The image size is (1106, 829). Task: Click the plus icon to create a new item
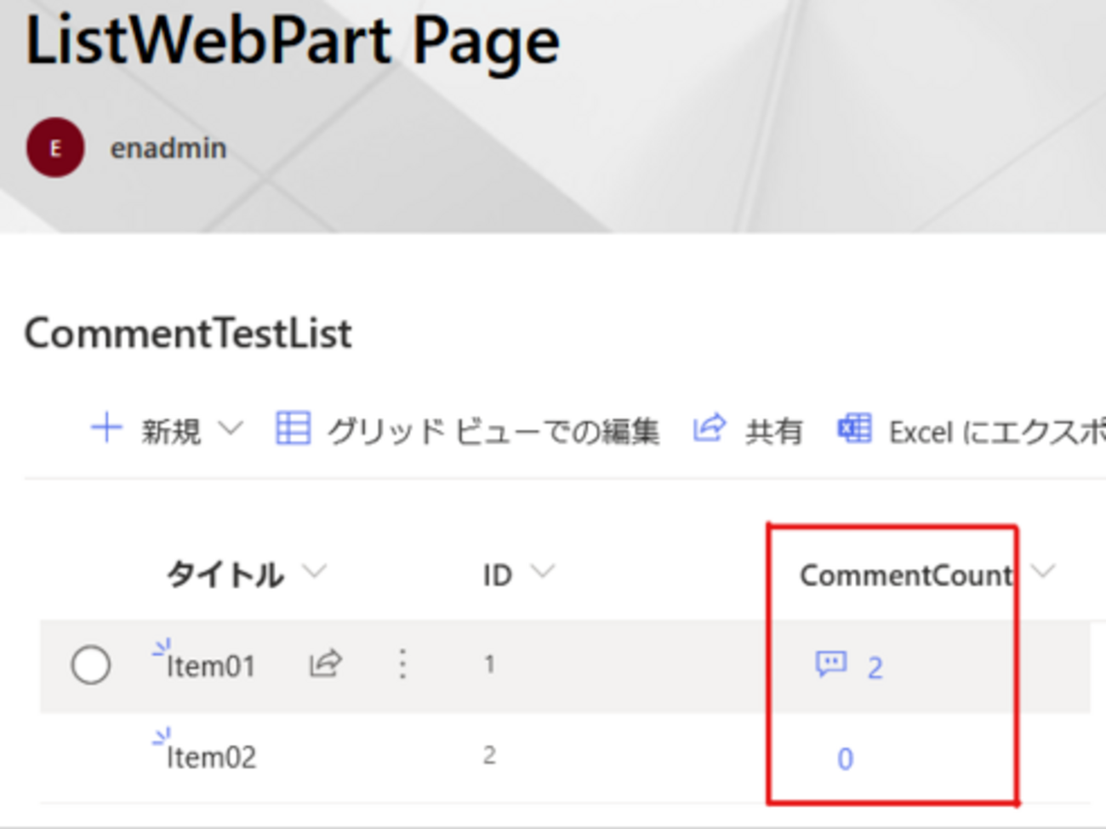107,429
